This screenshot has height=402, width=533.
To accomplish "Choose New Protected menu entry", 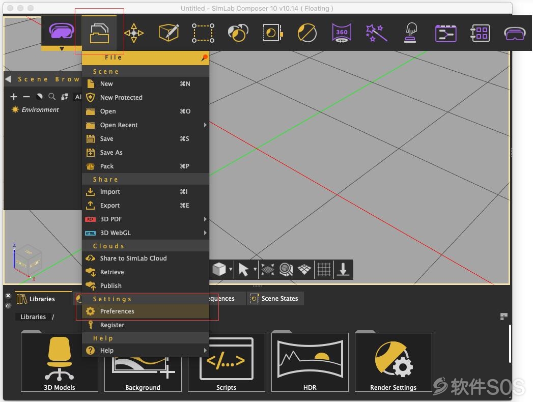I will (x=146, y=98).
